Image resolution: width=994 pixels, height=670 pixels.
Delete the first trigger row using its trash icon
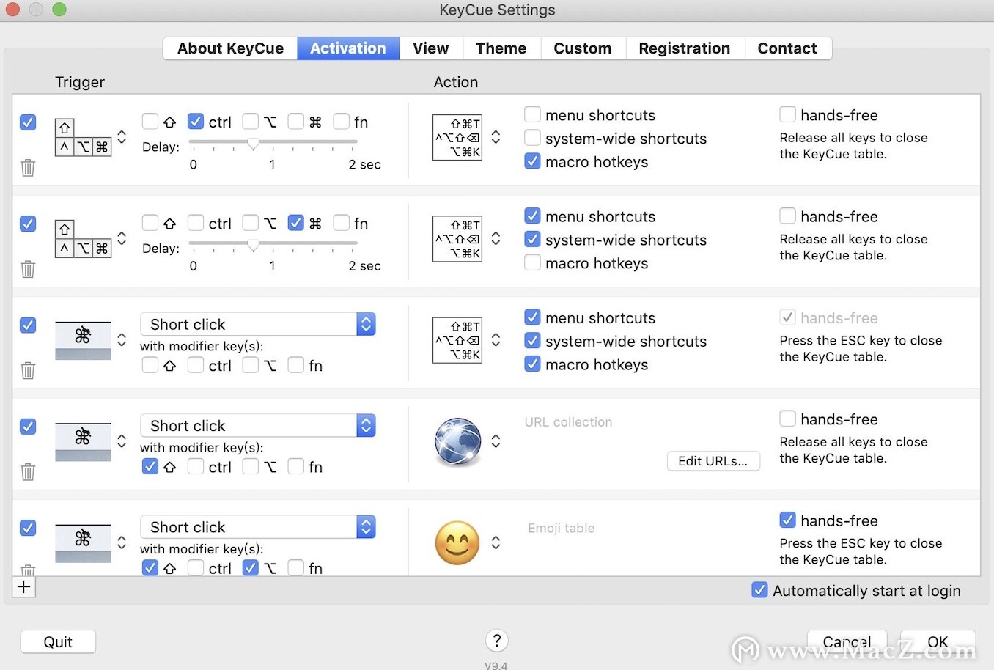click(x=28, y=168)
